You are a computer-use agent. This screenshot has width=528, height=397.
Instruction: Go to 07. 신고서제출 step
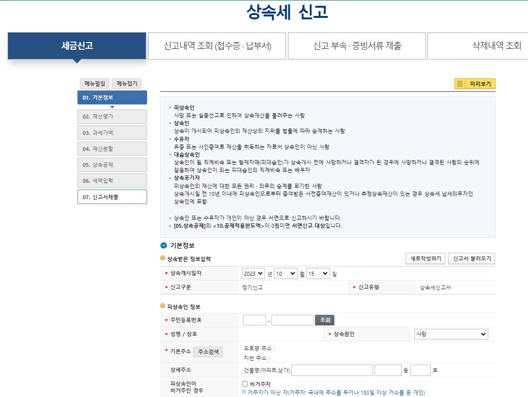point(112,197)
